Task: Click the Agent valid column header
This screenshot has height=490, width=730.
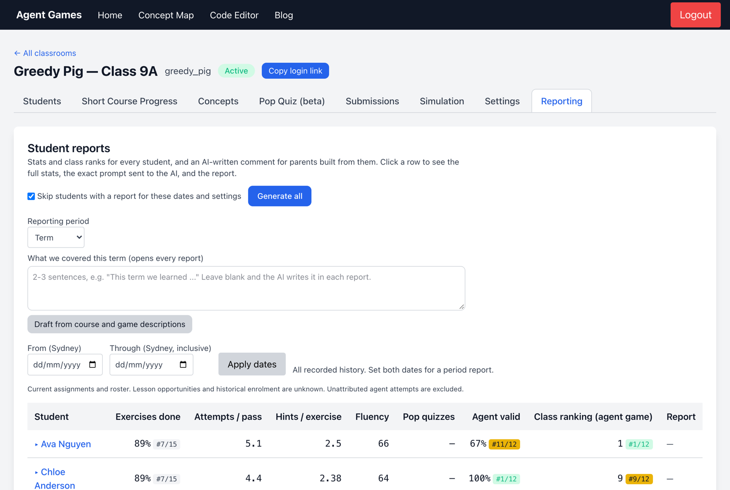Action: pyautogui.click(x=496, y=417)
